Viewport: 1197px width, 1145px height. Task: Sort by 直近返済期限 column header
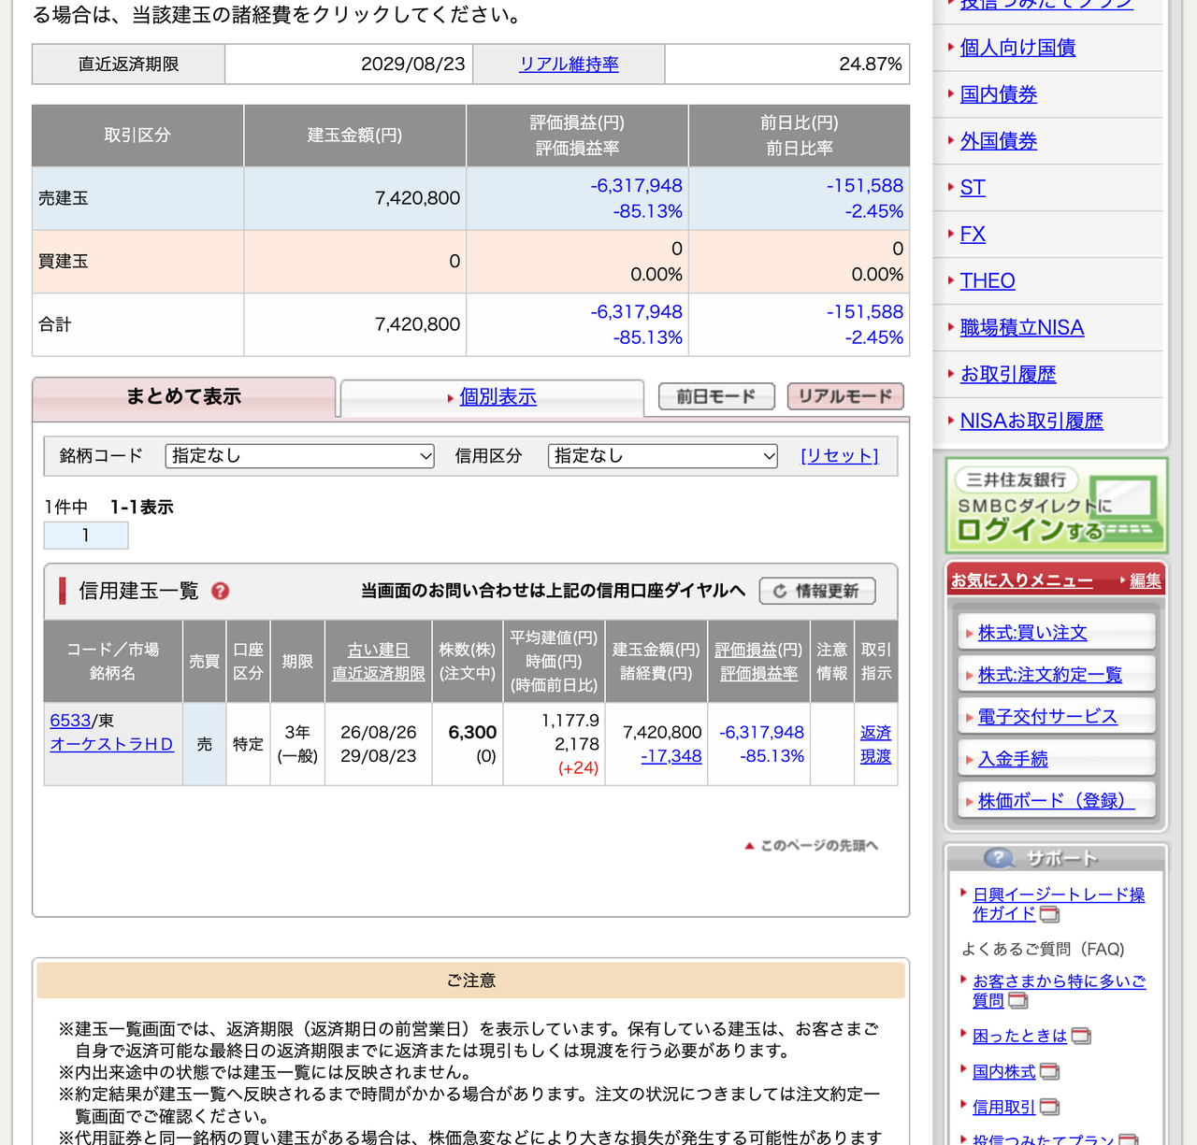click(x=379, y=673)
